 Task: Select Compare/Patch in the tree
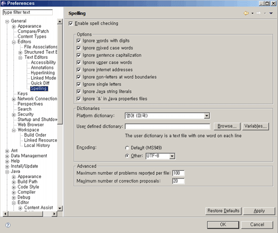[x=33, y=31]
